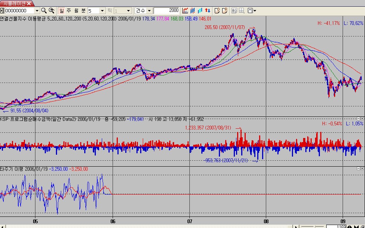Click the data count field showing 2000
The height and width of the screenshot is (228, 365).
tap(166, 11)
